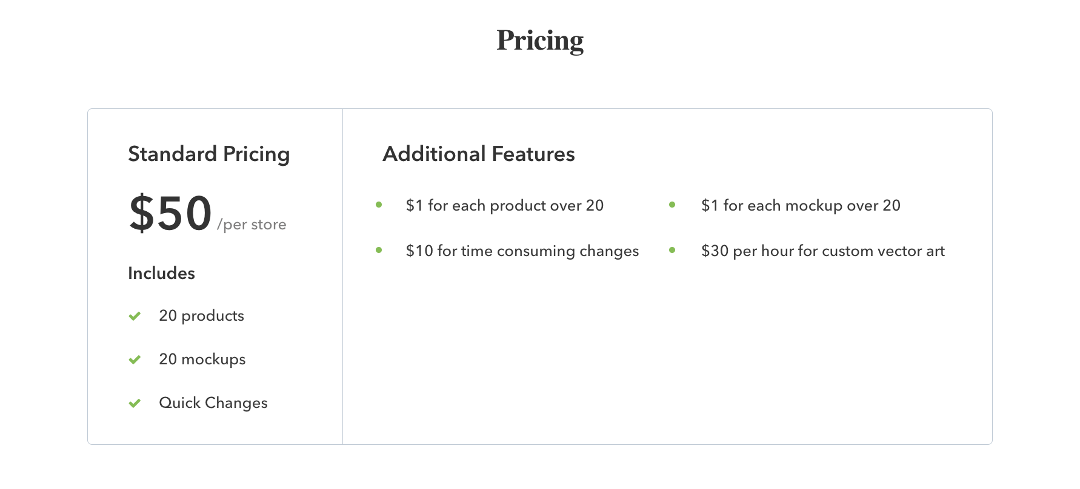Image resolution: width=1080 pixels, height=489 pixels.
Task: Click the Additional Features heading
Action: pos(479,154)
